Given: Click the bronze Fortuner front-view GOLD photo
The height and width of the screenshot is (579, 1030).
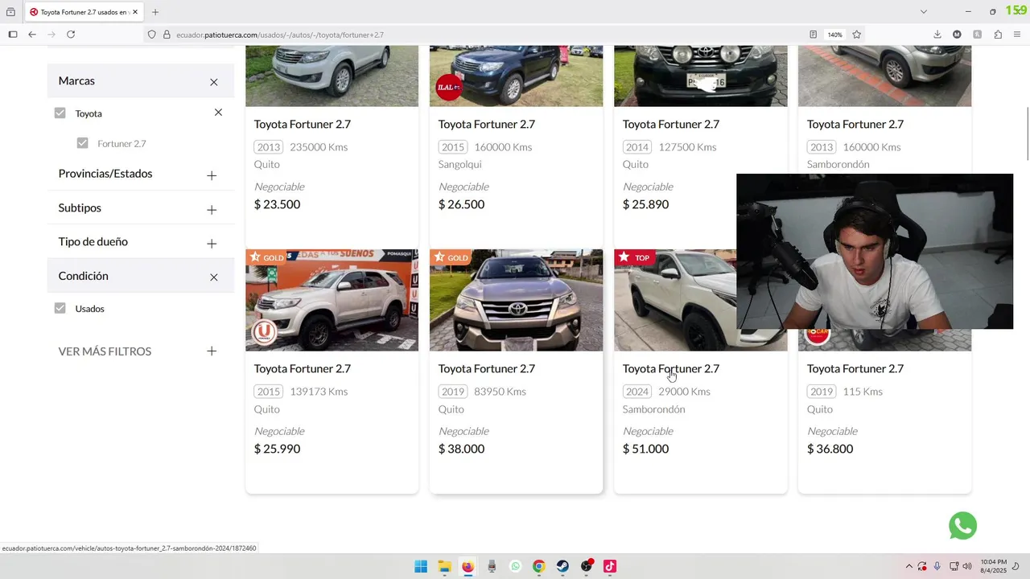Looking at the screenshot, I should (x=516, y=300).
